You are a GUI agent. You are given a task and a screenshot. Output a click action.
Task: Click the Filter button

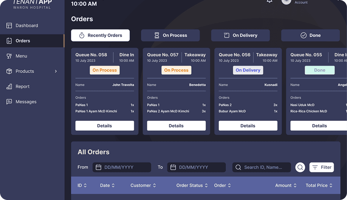(322, 167)
